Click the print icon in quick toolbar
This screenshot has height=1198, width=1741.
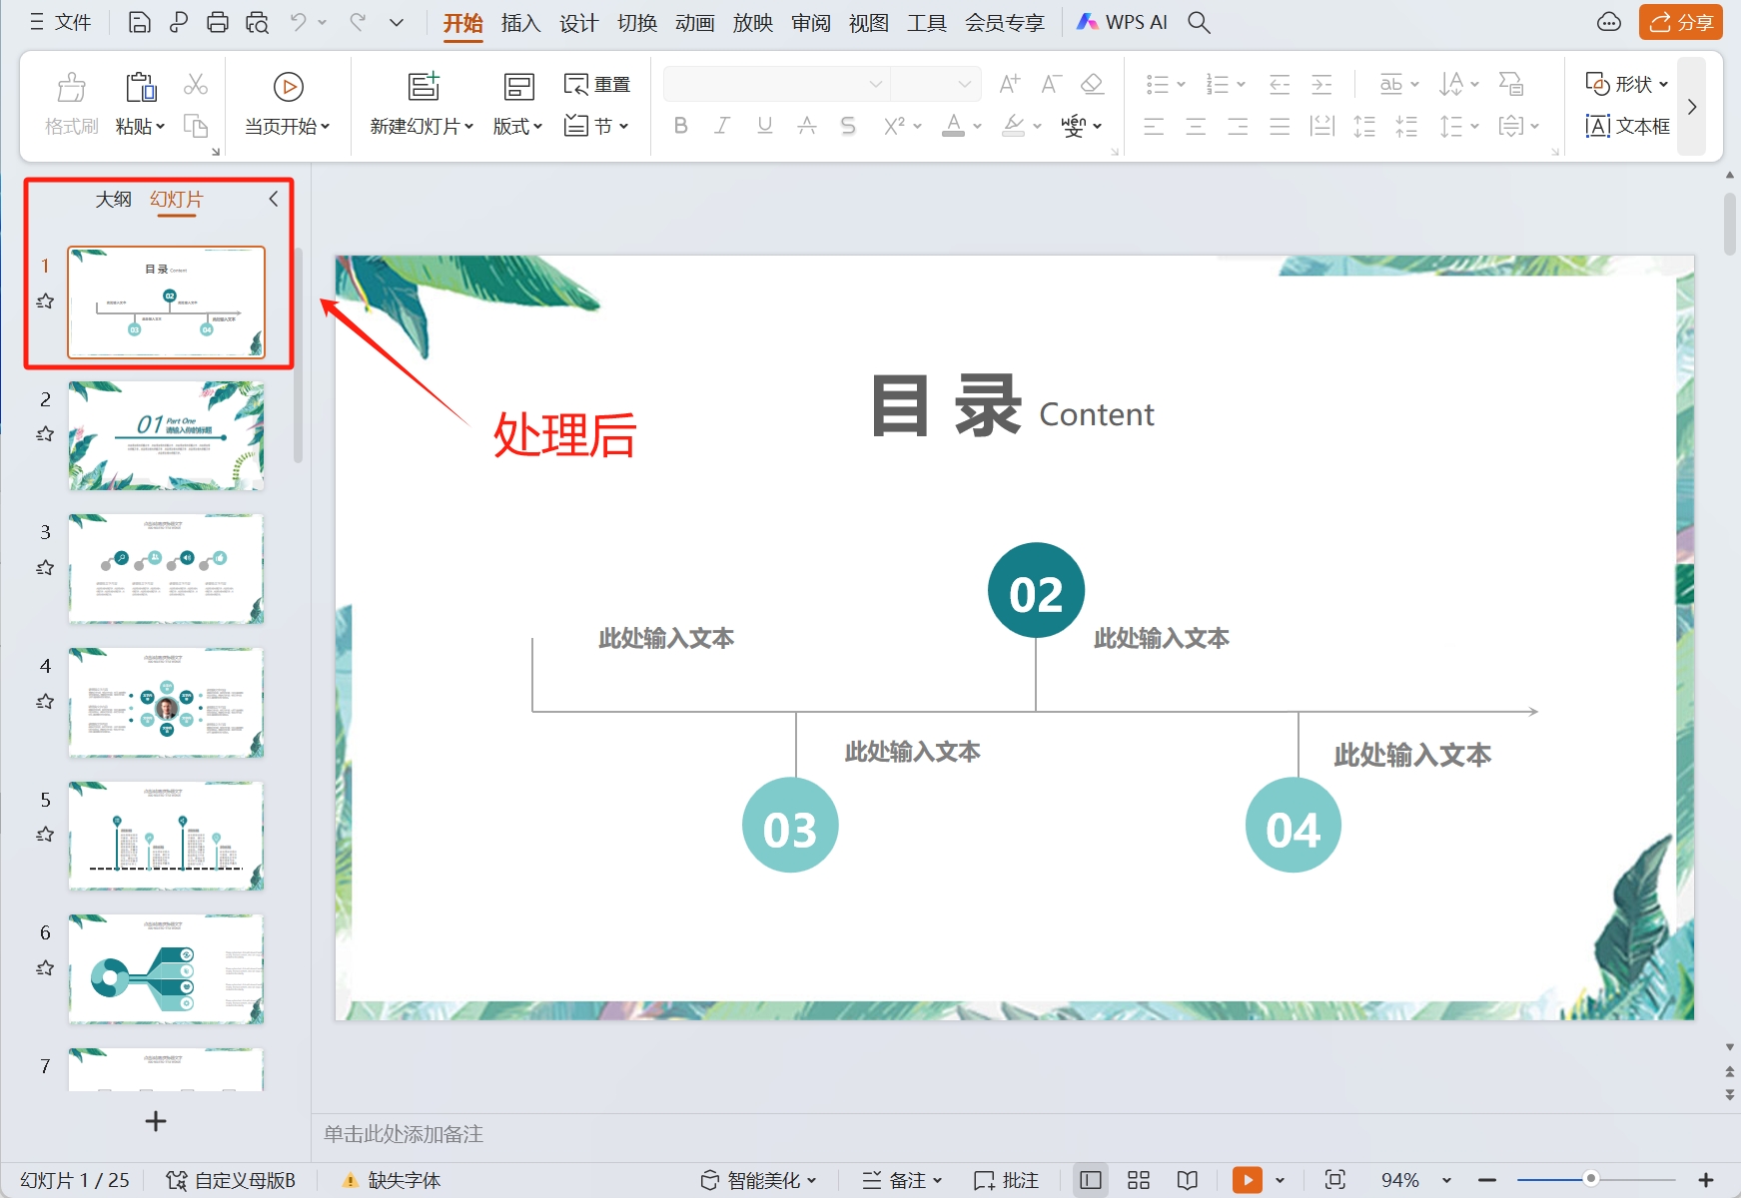217,22
